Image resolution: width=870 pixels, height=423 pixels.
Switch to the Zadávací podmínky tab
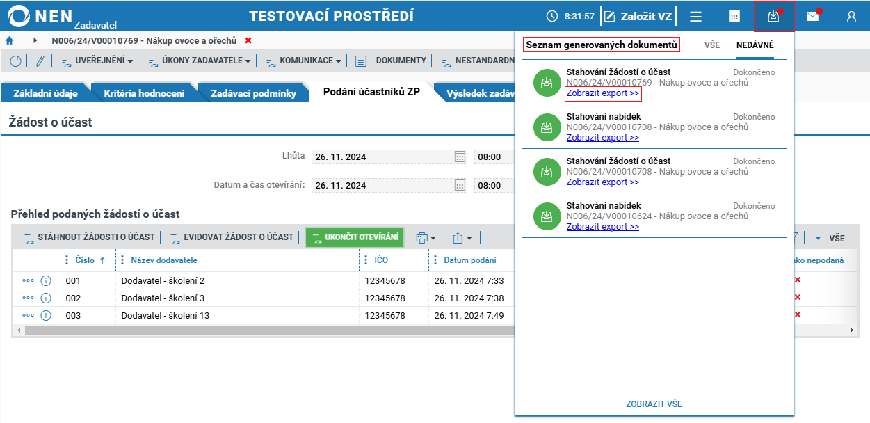click(x=253, y=93)
